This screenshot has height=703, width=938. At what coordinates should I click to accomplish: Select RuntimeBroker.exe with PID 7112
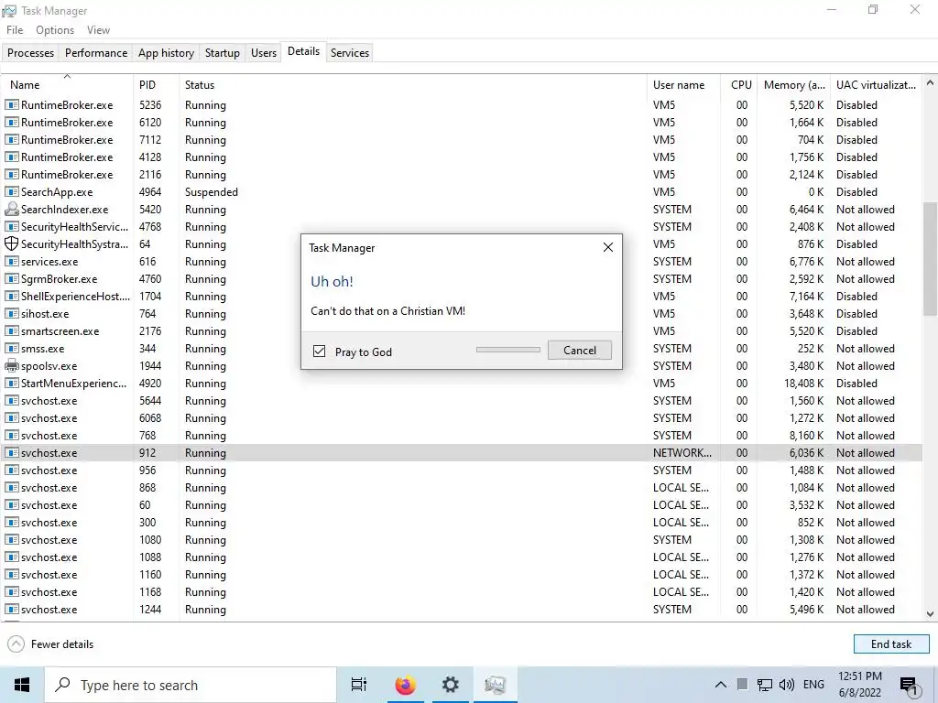point(462,139)
